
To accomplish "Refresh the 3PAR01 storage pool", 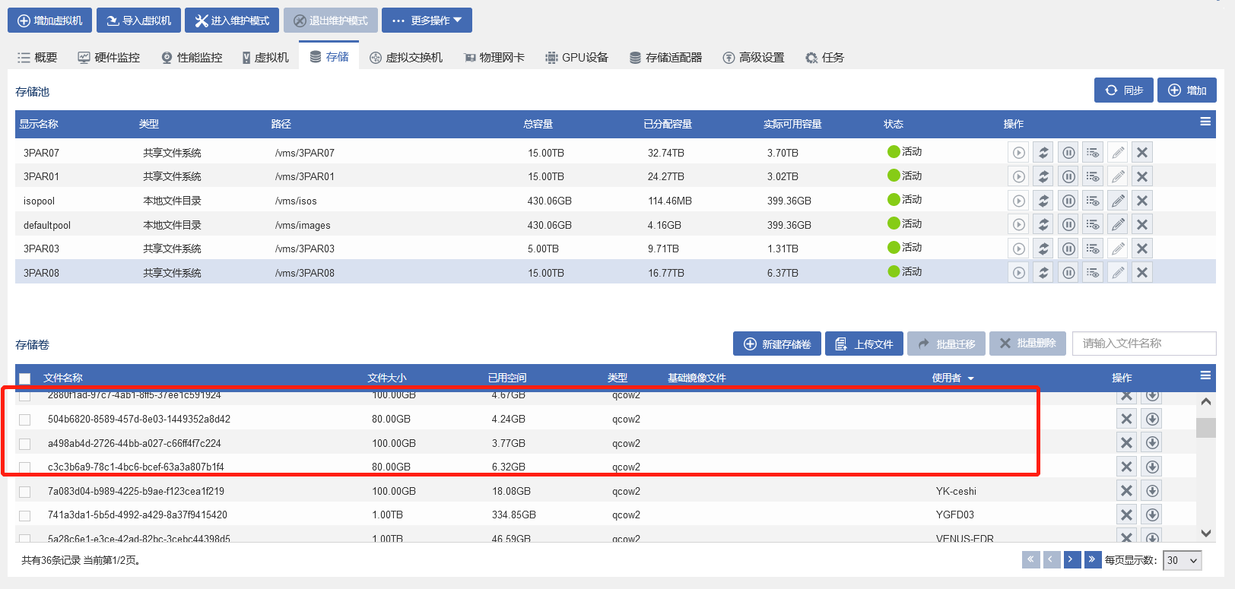I will pyautogui.click(x=1043, y=177).
